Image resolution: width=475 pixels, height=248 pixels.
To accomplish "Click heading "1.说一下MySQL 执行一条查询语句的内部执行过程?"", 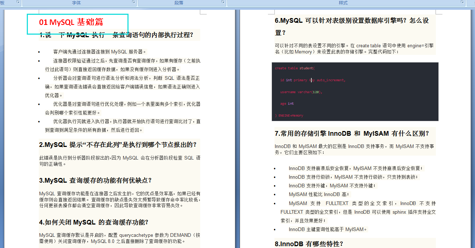I will 117,35.
